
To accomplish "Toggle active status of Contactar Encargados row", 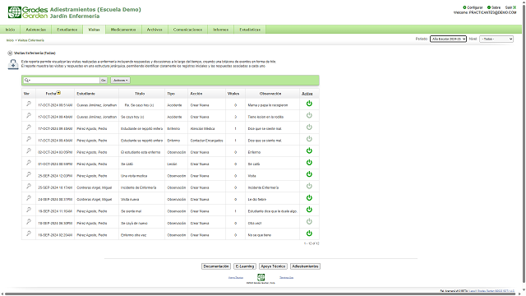I will (x=309, y=139).
